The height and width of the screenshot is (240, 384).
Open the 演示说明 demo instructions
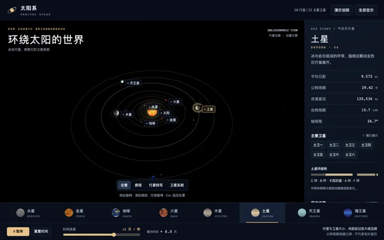pyautogui.click(x=342, y=10)
